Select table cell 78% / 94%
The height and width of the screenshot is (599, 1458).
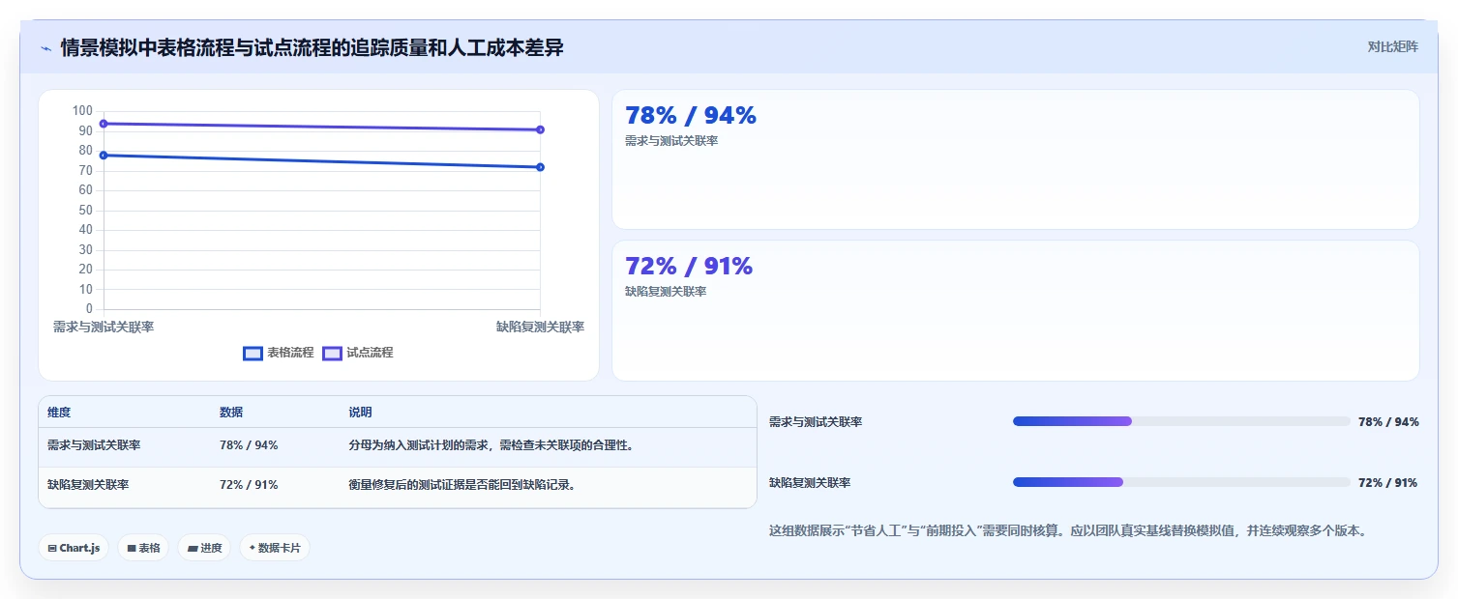(x=249, y=445)
